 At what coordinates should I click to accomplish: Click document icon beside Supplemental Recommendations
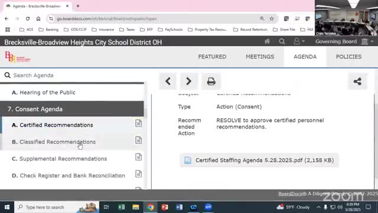pos(138,157)
